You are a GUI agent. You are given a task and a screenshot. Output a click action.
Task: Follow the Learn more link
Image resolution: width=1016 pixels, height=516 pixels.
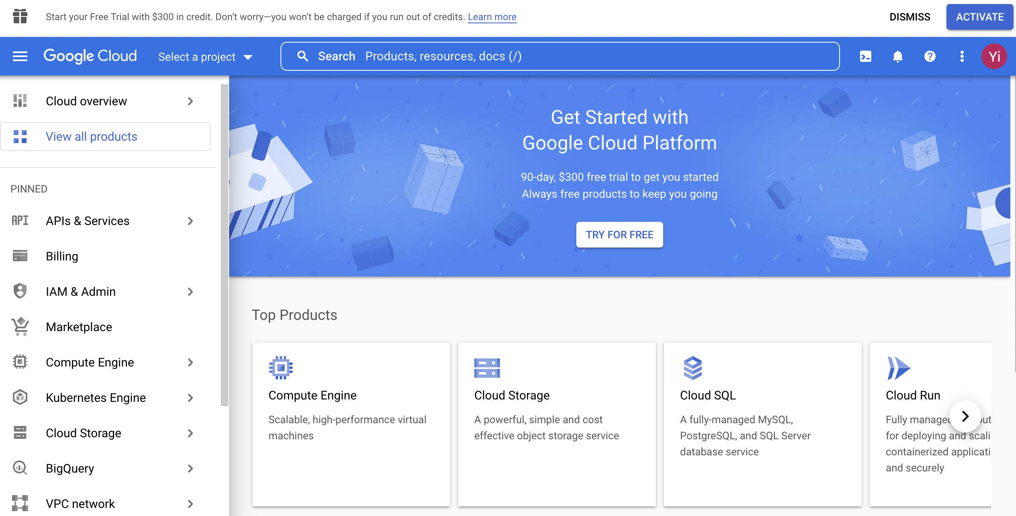click(492, 17)
